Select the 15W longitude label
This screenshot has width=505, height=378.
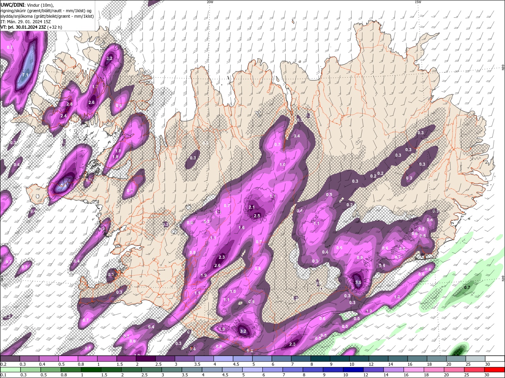[418, 2]
